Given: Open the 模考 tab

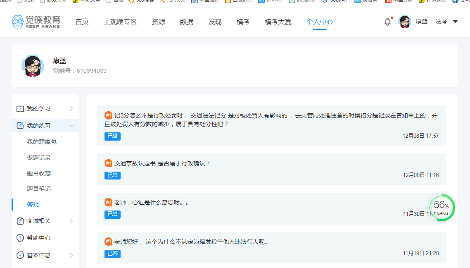Looking at the screenshot, I should (x=243, y=22).
